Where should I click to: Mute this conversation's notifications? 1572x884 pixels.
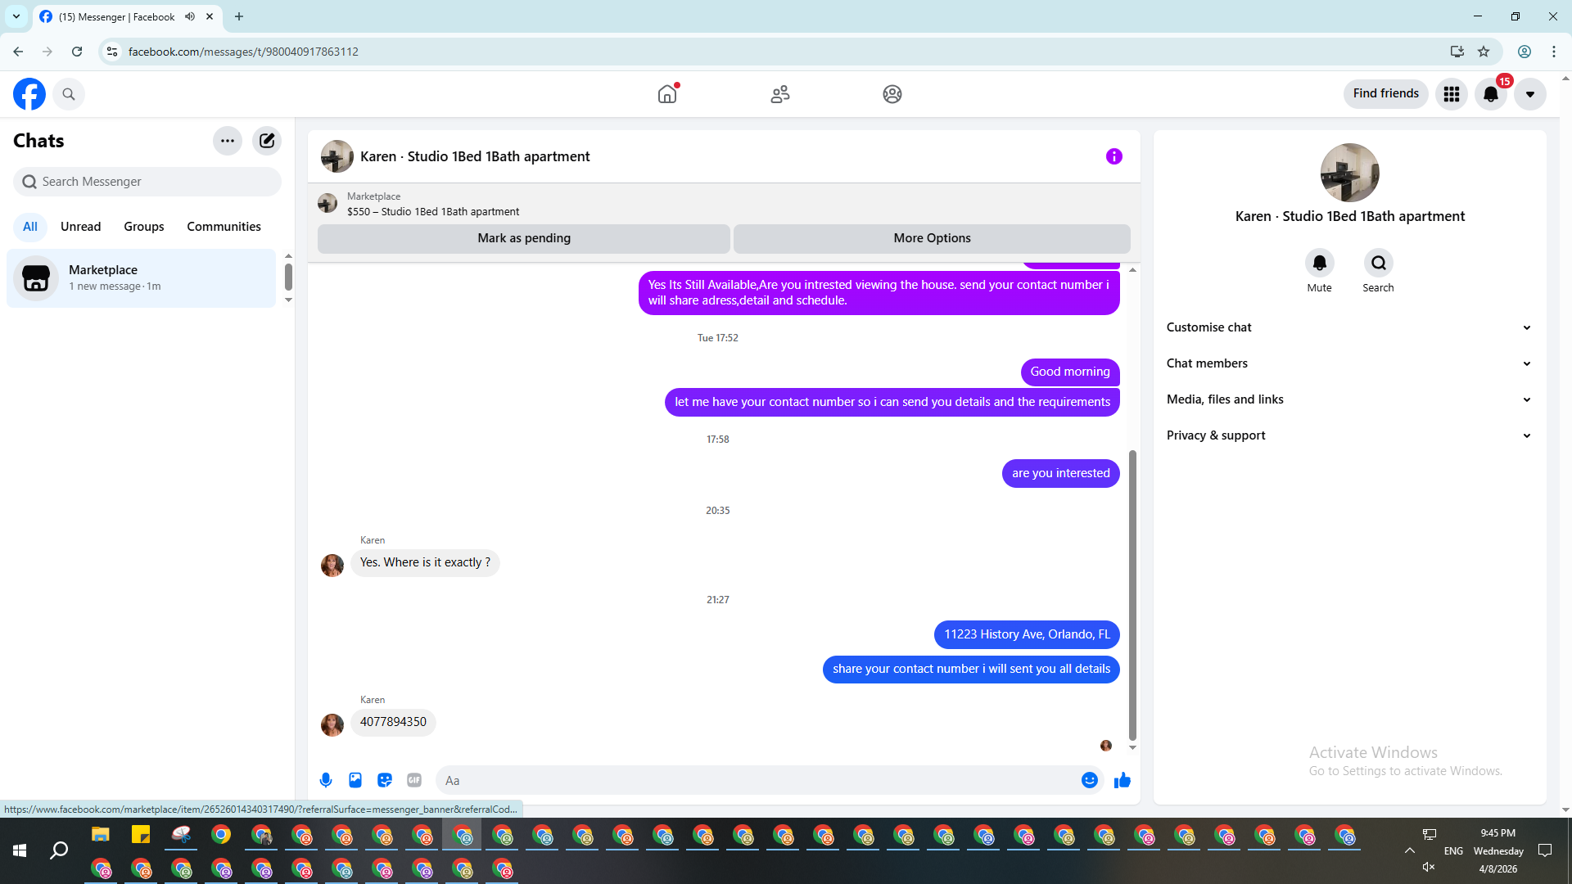1319,264
